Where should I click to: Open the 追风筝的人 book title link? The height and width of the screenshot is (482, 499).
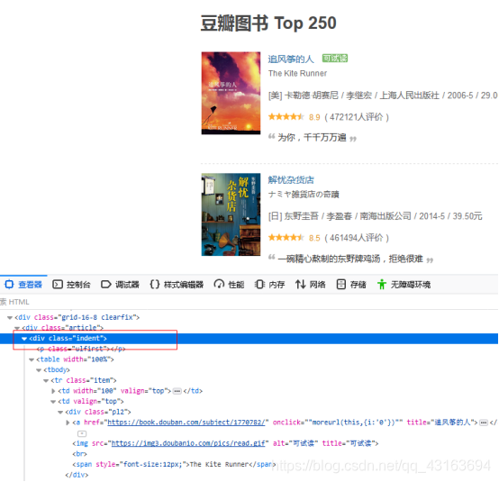[291, 59]
